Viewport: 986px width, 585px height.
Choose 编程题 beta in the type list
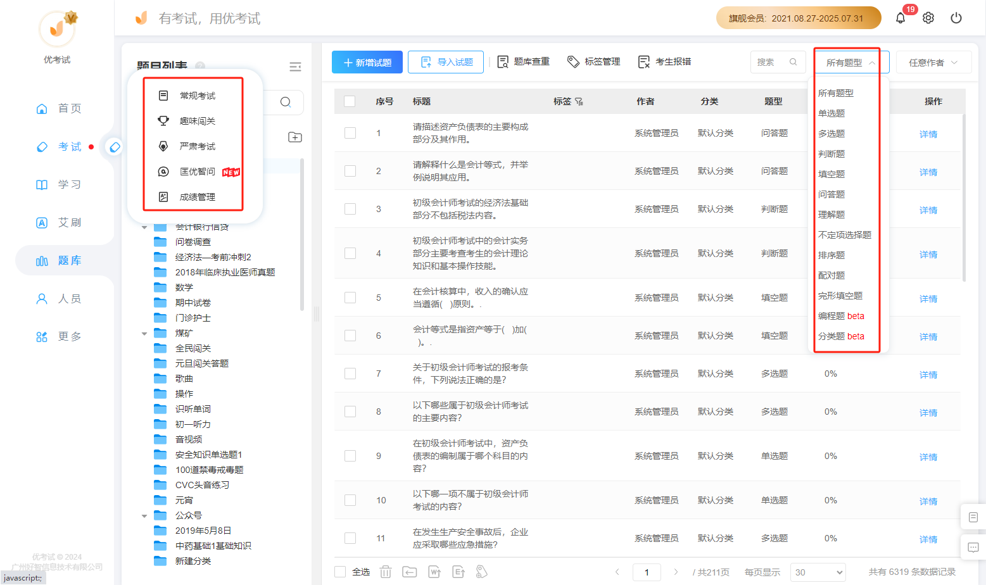(x=841, y=316)
